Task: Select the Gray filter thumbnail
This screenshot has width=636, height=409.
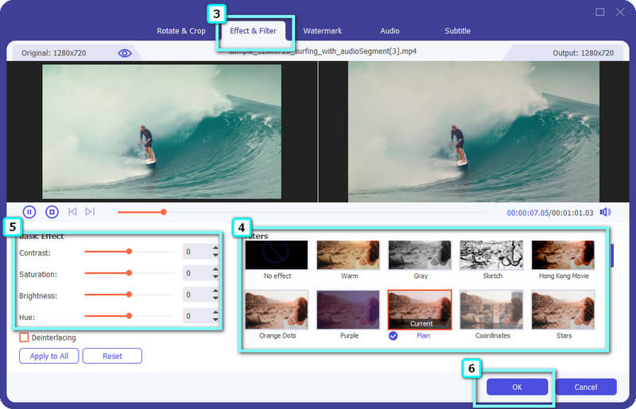Action: tap(420, 255)
